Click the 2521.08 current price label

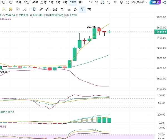tap(160, 32)
